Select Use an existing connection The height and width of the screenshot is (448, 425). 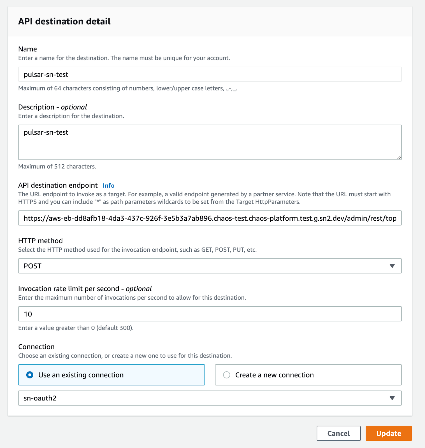pos(30,375)
